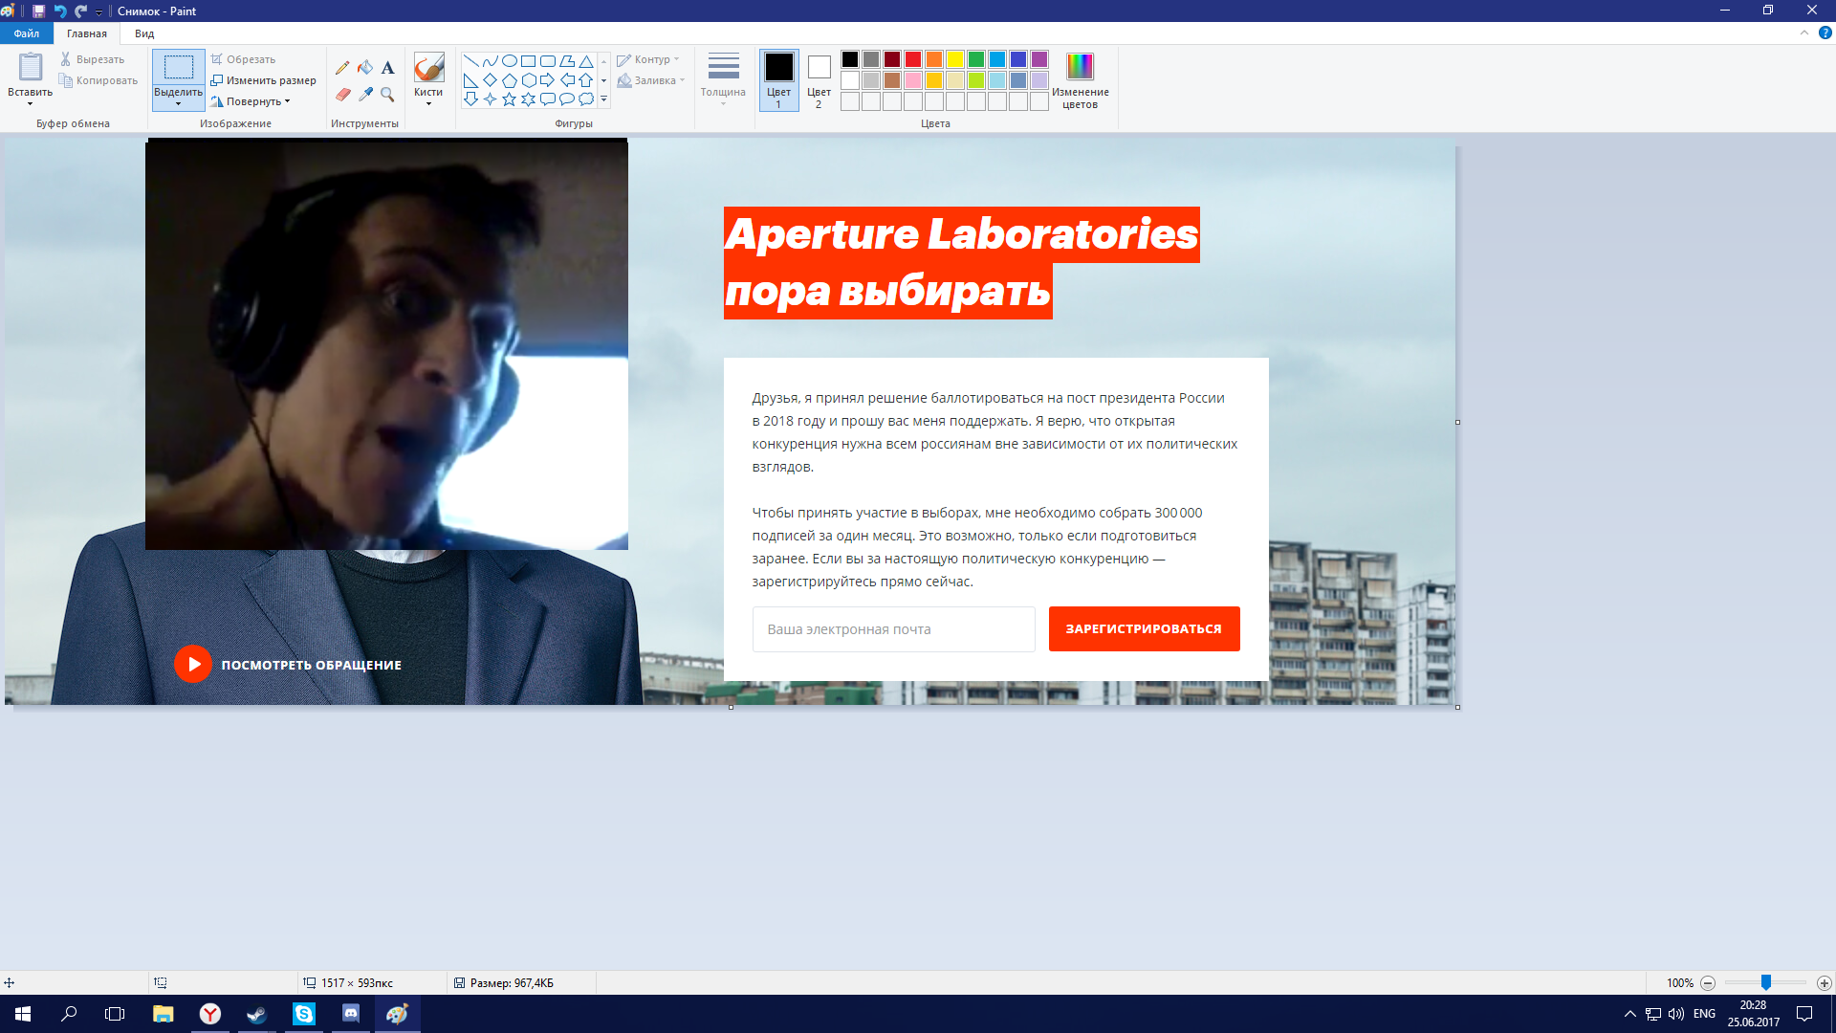
Task: Switch to the Главная tab
Action: tap(87, 33)
